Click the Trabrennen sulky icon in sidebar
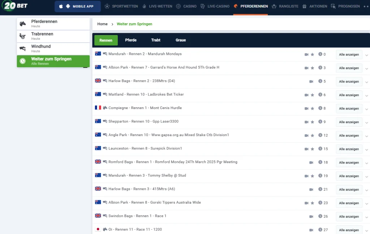The image size is (370, 234). coord(23,36)
